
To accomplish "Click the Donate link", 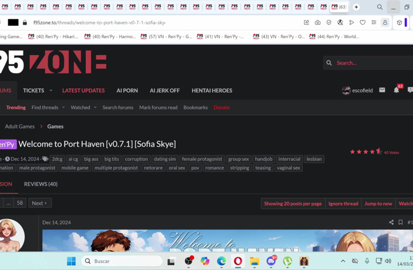I will tap(222, 107).
